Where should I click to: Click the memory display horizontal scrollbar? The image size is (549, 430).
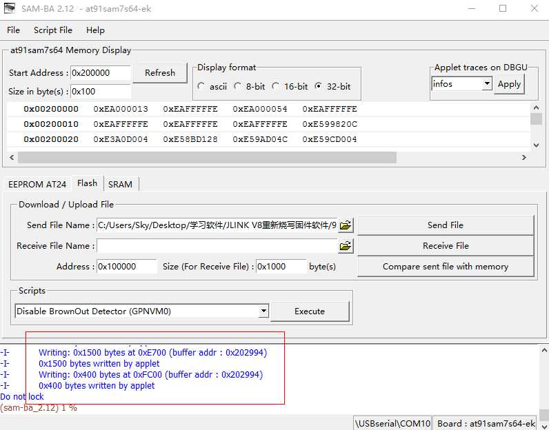pyautogui.click(x=207, y=157)
